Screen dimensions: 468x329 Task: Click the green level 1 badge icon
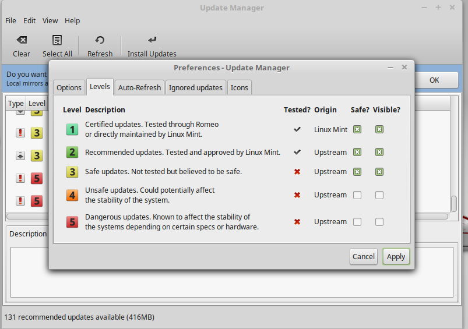point(72,129)
